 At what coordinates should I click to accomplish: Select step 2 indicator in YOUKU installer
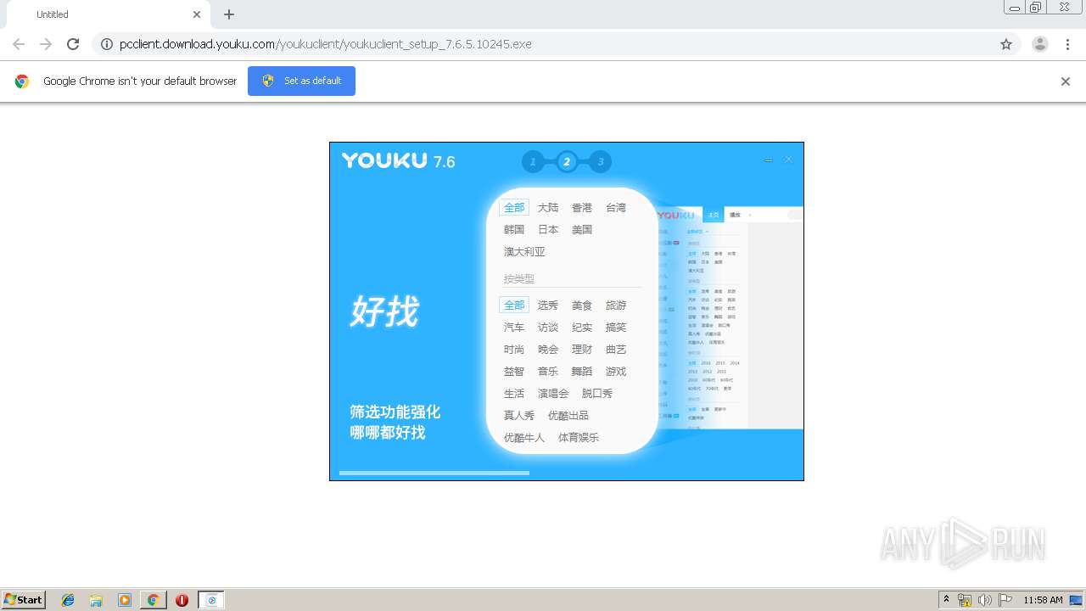click(567, 161)
